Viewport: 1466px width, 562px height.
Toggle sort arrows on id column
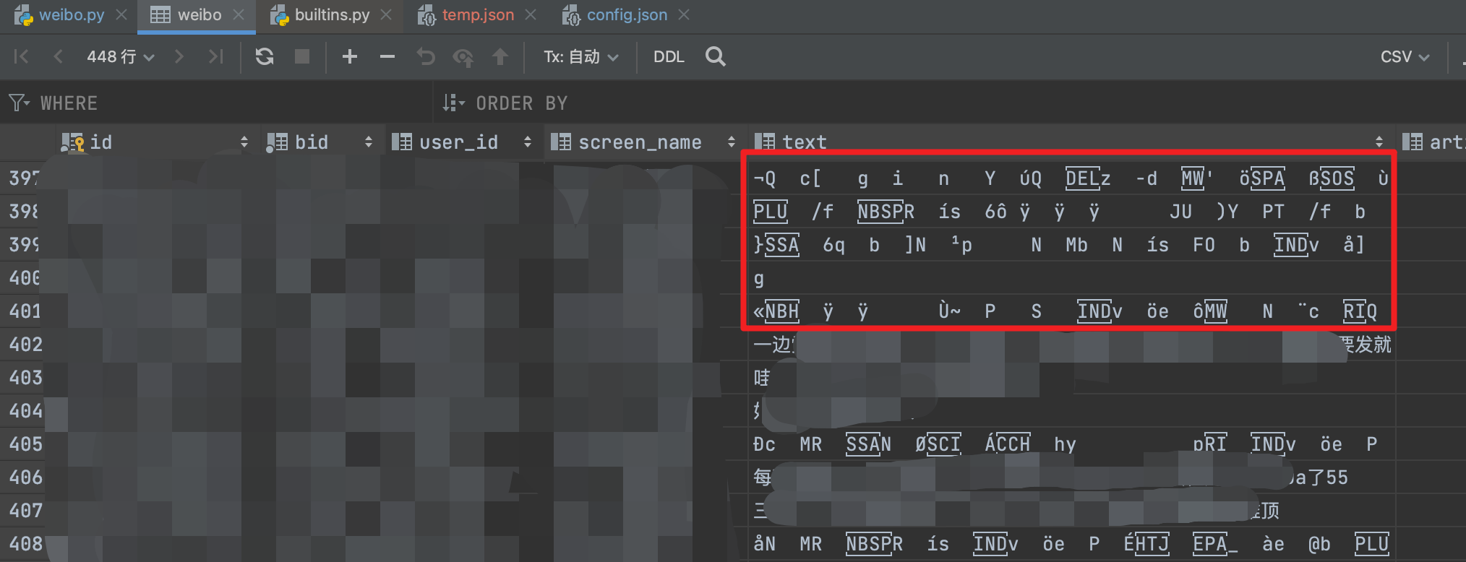pyautogui.click(x=244, y=142)
